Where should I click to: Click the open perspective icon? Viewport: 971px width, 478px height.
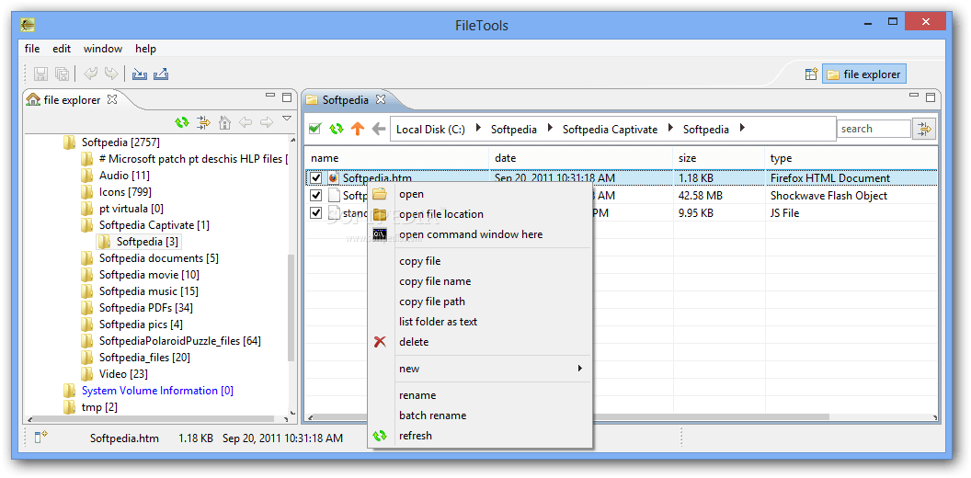pos(811,74)
